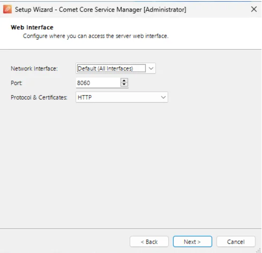The image size is (262, 253).
Task: Select the port number 8060 text
Action: pyautogui.click(x=84, y=83)
